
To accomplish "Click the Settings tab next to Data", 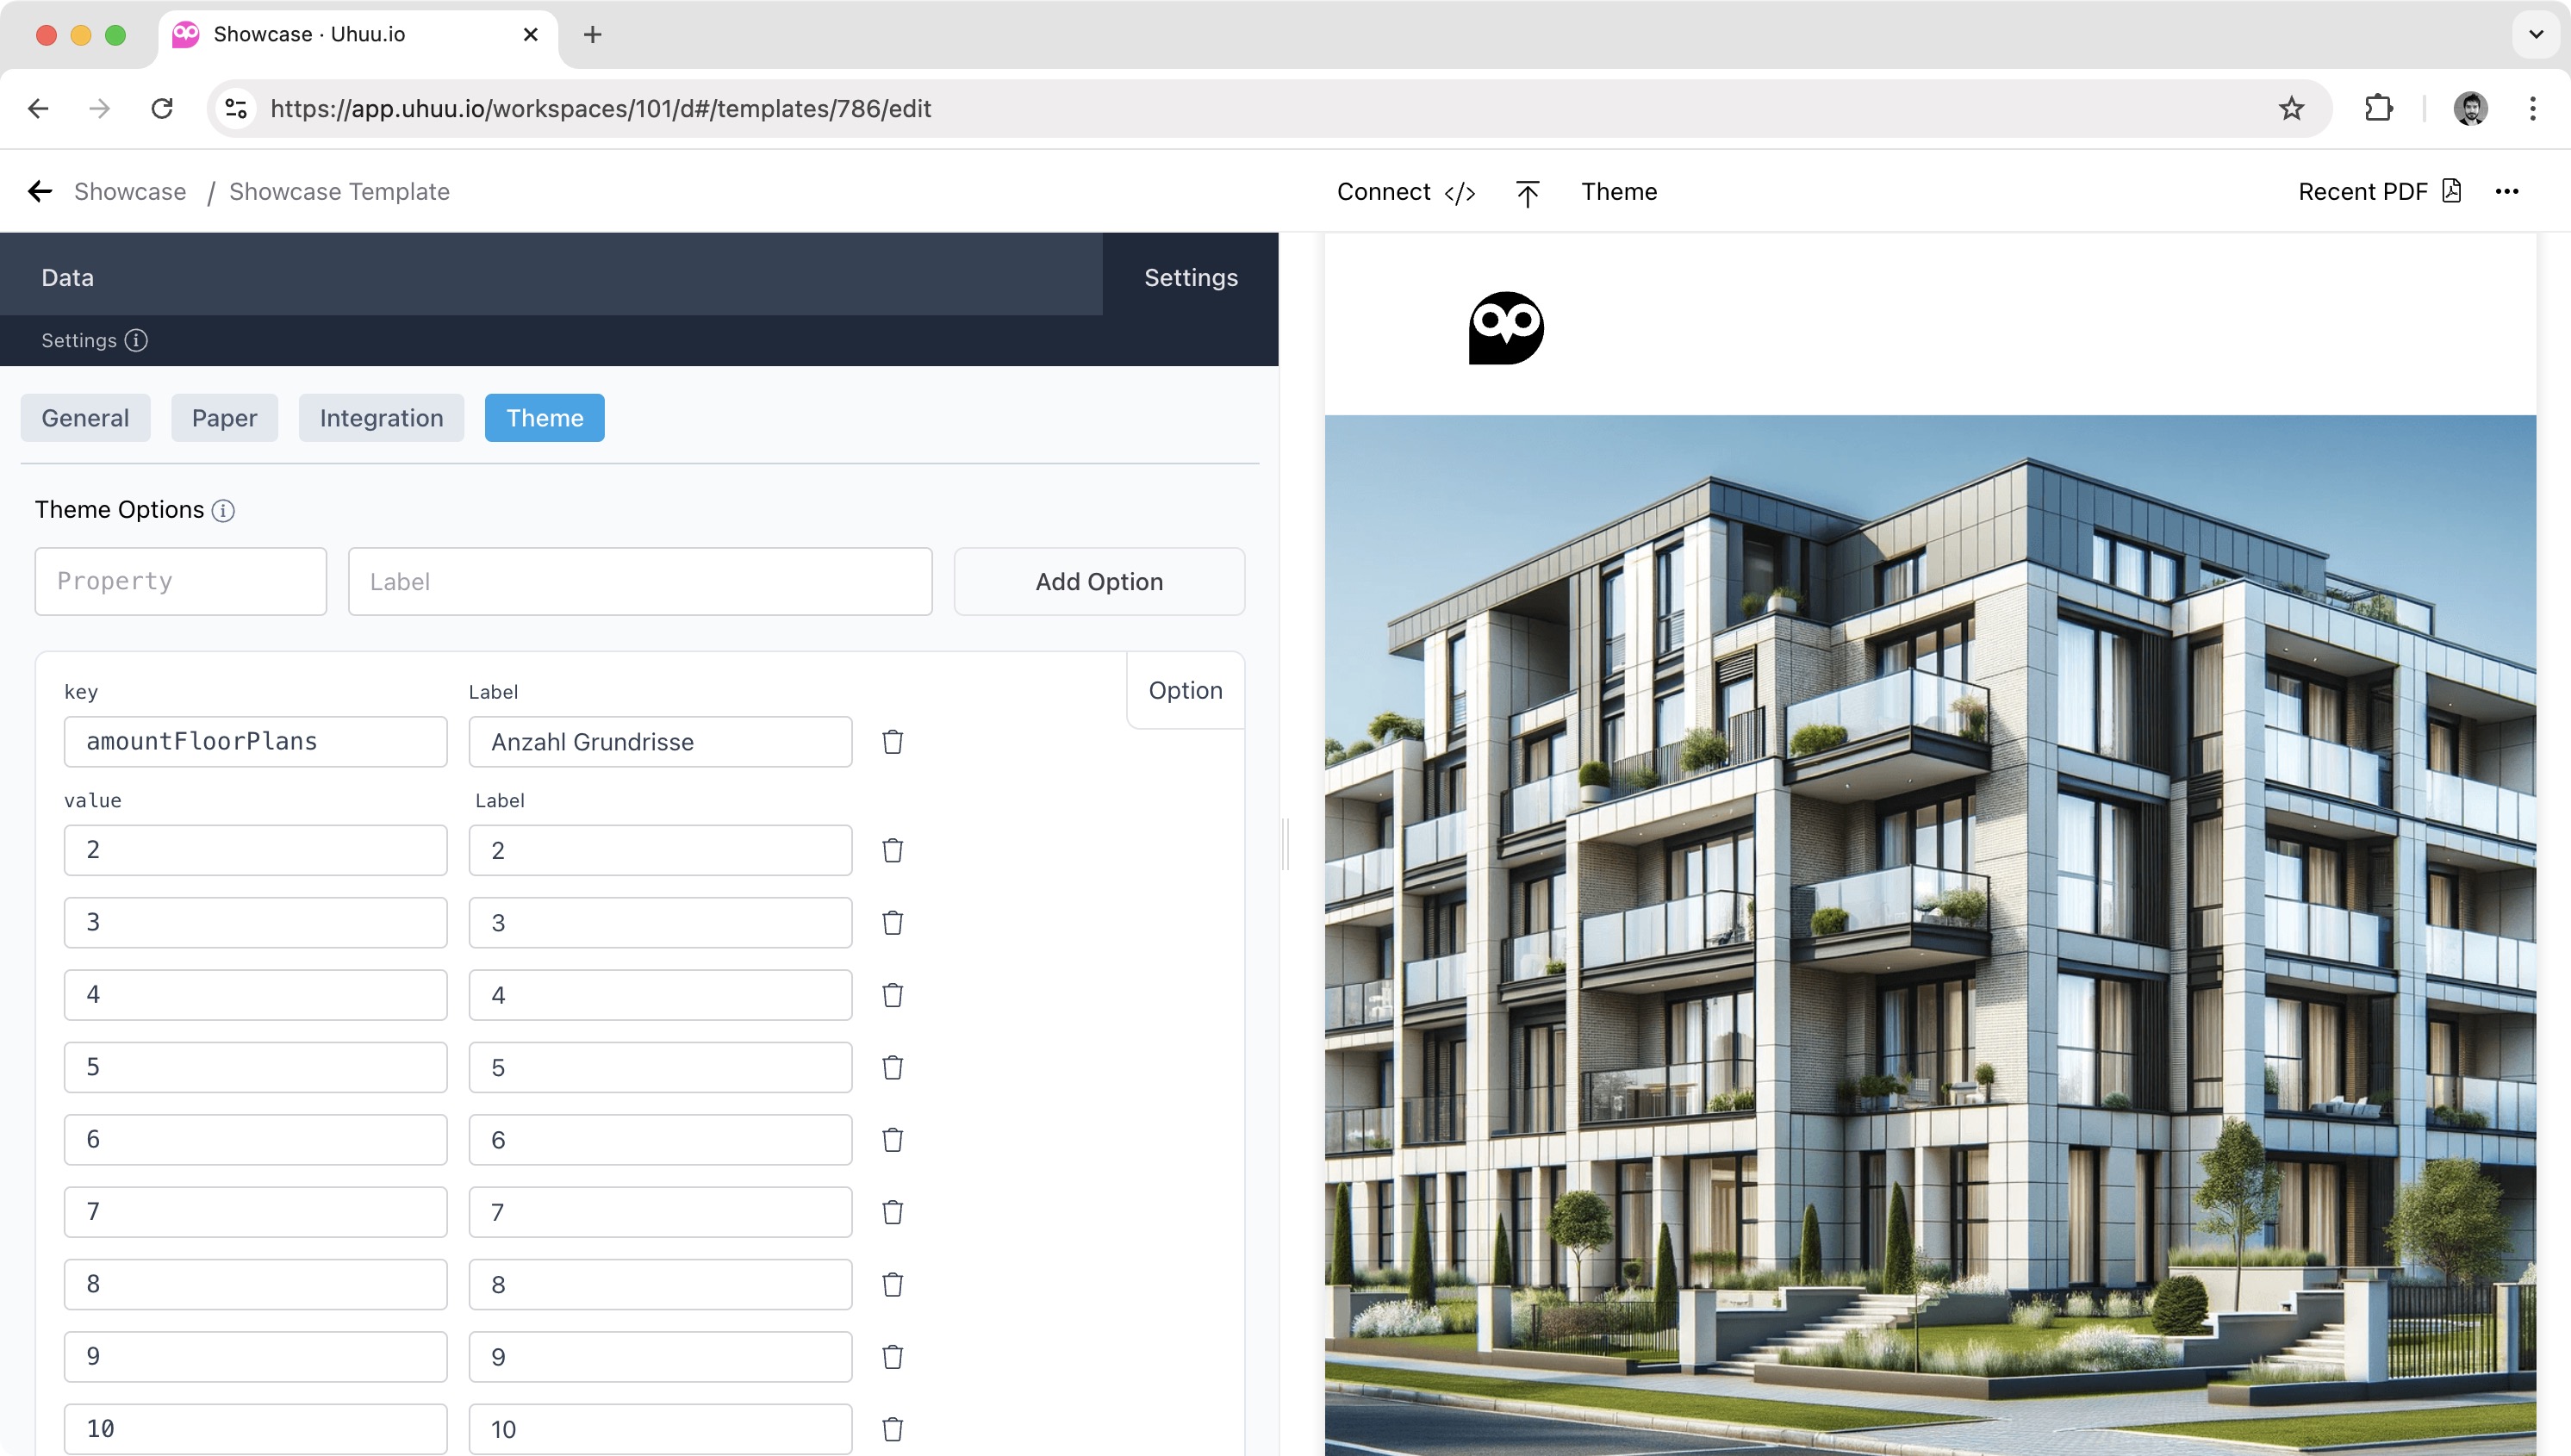I will [1190, 277].
